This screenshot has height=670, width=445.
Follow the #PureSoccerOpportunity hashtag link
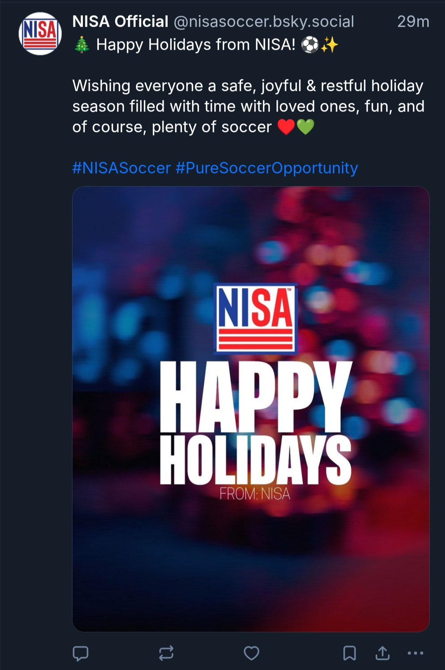pyautogui.click(x=267, y=168)
